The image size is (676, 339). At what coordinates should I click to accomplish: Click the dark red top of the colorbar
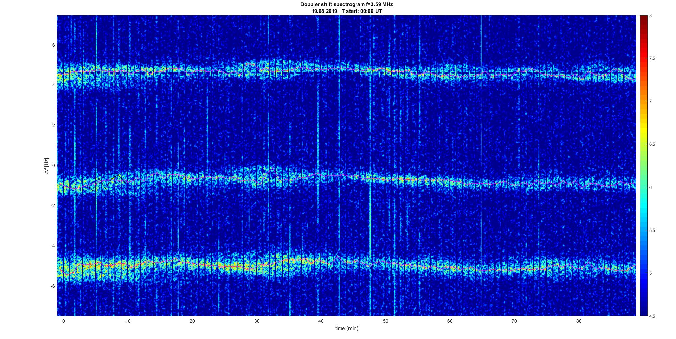point(643,19)
